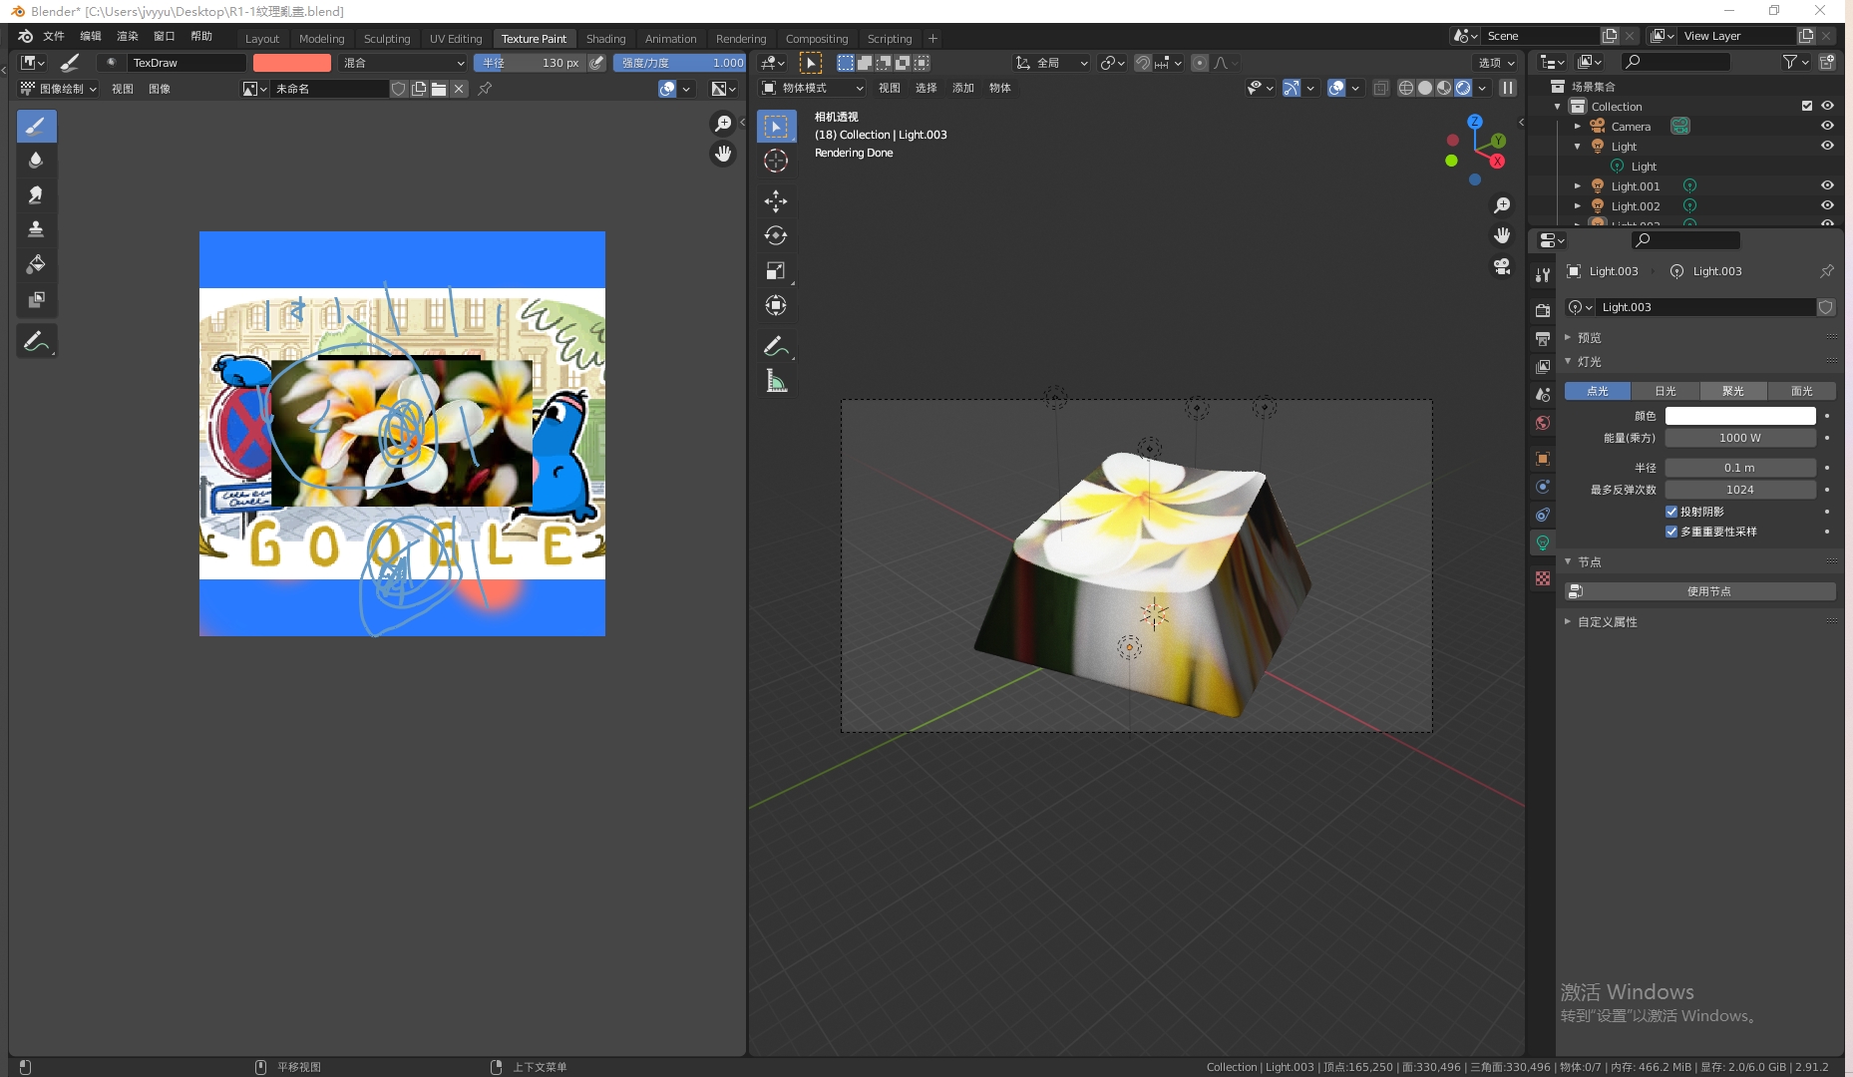Viewport: 1853px width, 1077px height.
Task: Toggle the 投射阴影 checkbox
Action: tap(1671, 512)
